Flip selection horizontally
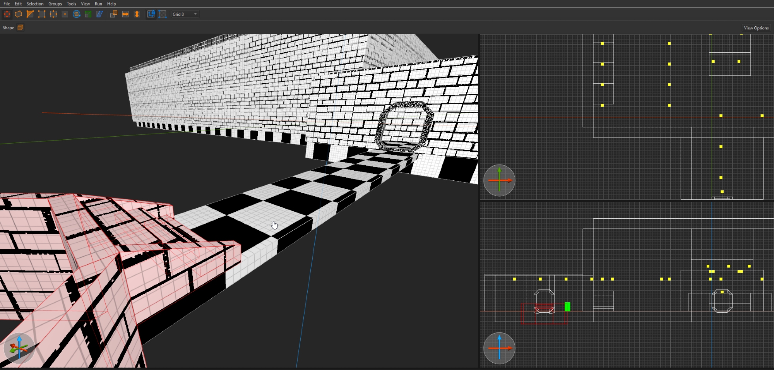 coord(125,14)
